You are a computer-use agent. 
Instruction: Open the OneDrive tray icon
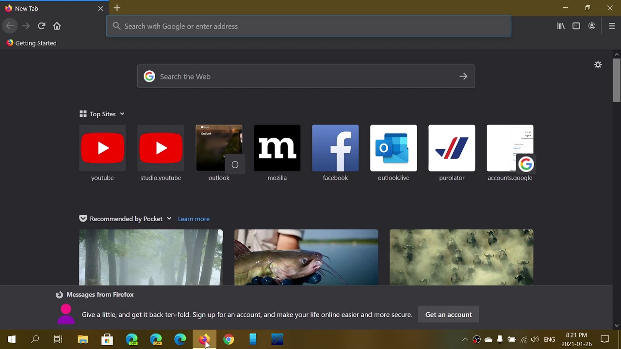click(489, 339)
